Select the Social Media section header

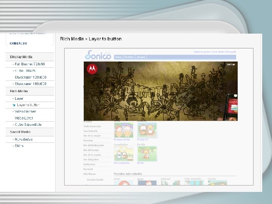pyautogui.click(x=30, y=132)
